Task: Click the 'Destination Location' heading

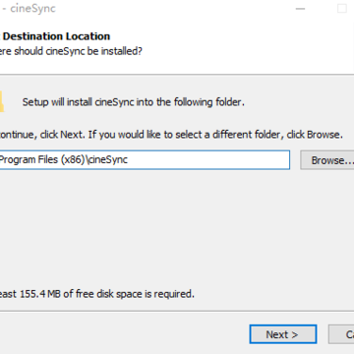Action: pos(56,36)
